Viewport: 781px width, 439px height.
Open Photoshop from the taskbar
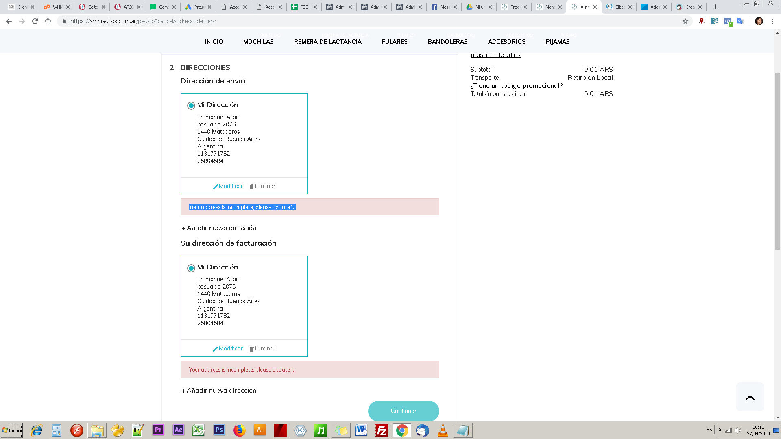pos(219,430)
